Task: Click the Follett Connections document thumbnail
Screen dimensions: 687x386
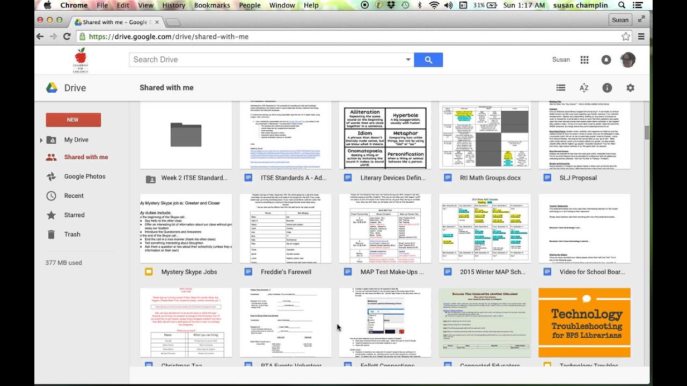Action: click(x=385, y=323)
